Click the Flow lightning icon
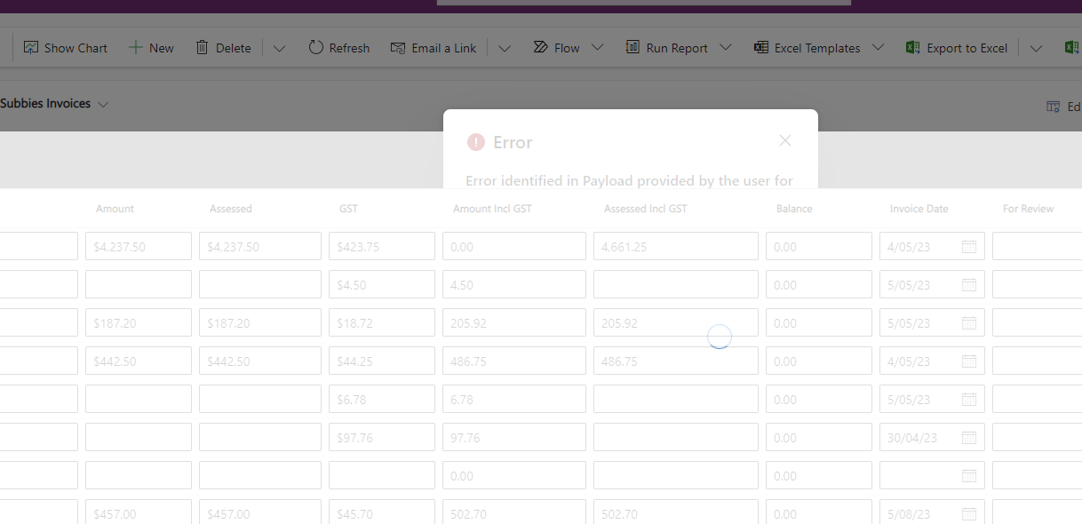Image resolution: width=1082 pixels, height=524 pixels. [540, 47]
